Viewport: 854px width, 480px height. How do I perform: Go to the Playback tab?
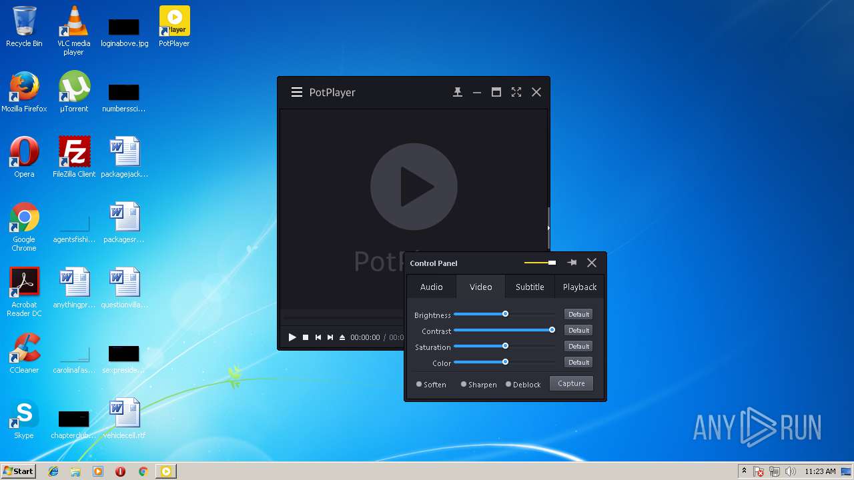pyautogui.click(x=580, y=287)
